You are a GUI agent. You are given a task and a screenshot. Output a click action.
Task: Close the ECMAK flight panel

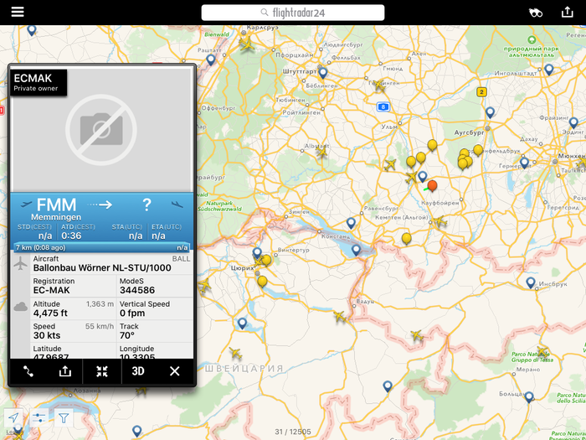pos(174,371)
